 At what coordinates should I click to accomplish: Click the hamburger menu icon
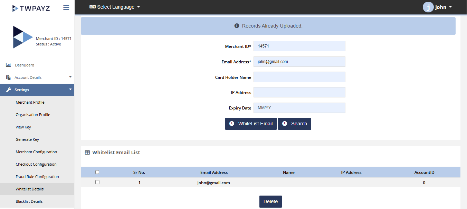coord(66,8)
